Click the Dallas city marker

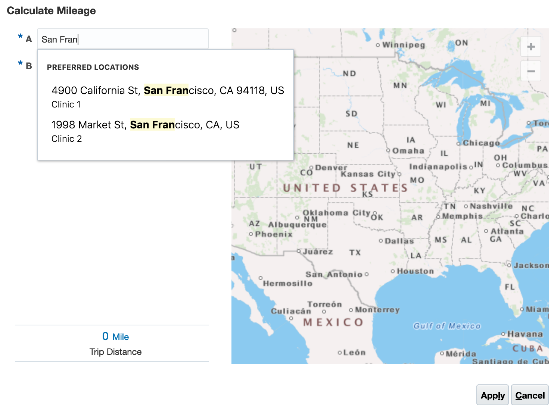(381, 241)
